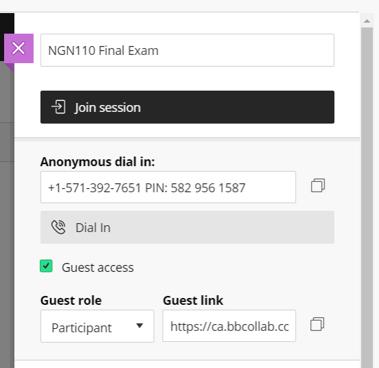The image size is (379, 368).
Task: Select the anonymous dial-in number field
Action: (x=168, y=187)
